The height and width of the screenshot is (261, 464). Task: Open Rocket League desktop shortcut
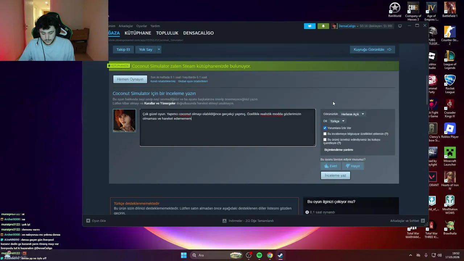tap(450, 84)
